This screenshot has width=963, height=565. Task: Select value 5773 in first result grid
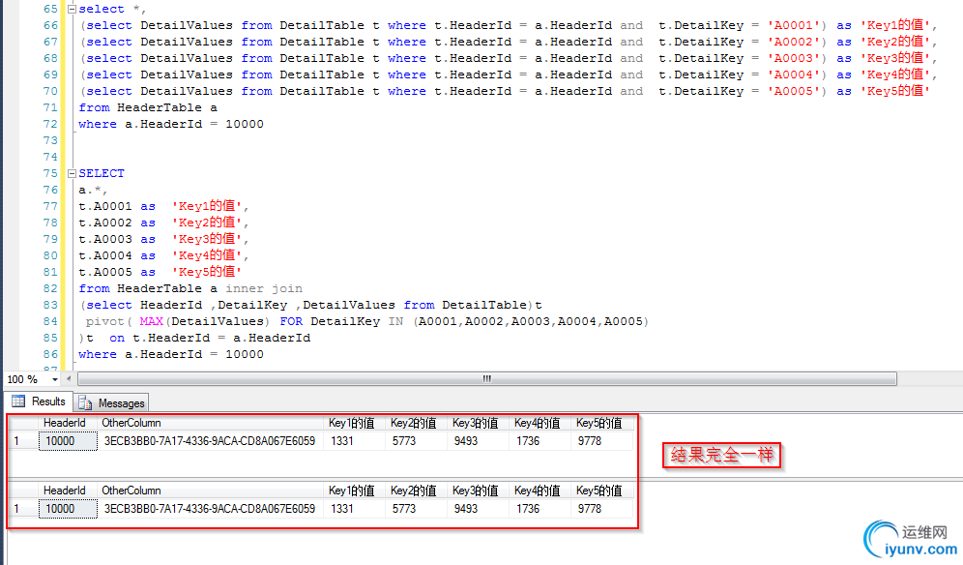(x=417, y=441)
